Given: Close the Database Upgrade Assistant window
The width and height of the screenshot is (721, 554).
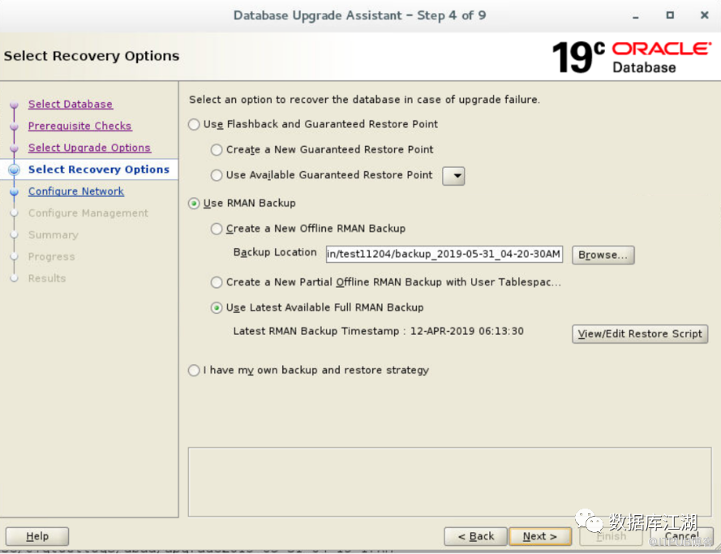Looking at the screenshot, I should [704, 15].
